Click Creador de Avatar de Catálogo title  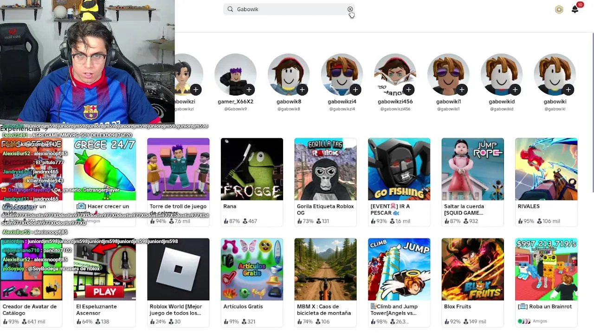(30, 310)
